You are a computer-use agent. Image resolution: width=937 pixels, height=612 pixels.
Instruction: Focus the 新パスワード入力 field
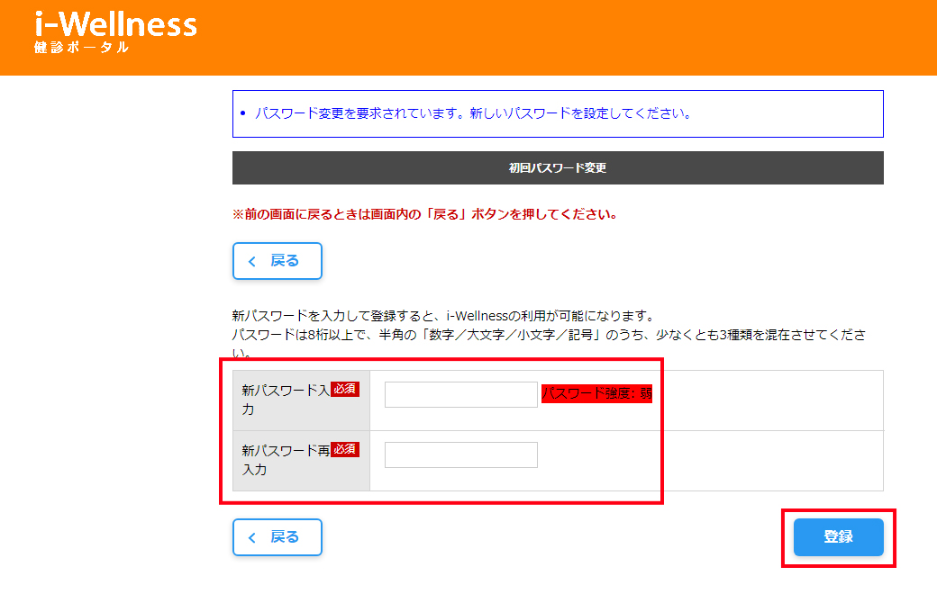pos(460,395)
